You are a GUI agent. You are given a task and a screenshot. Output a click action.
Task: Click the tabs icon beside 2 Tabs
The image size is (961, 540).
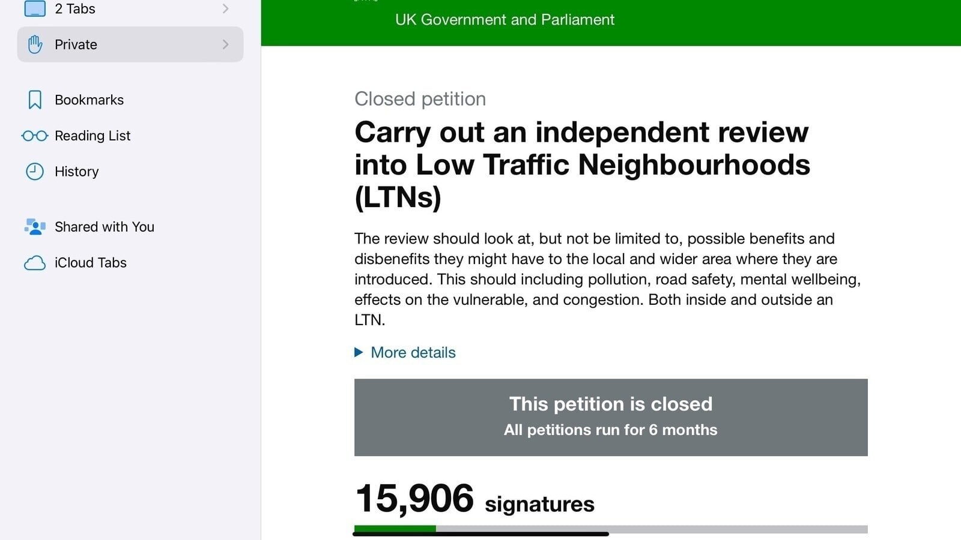pos(36,8)
